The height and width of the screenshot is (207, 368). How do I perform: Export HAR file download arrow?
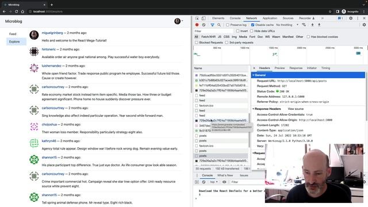[319, 25]
